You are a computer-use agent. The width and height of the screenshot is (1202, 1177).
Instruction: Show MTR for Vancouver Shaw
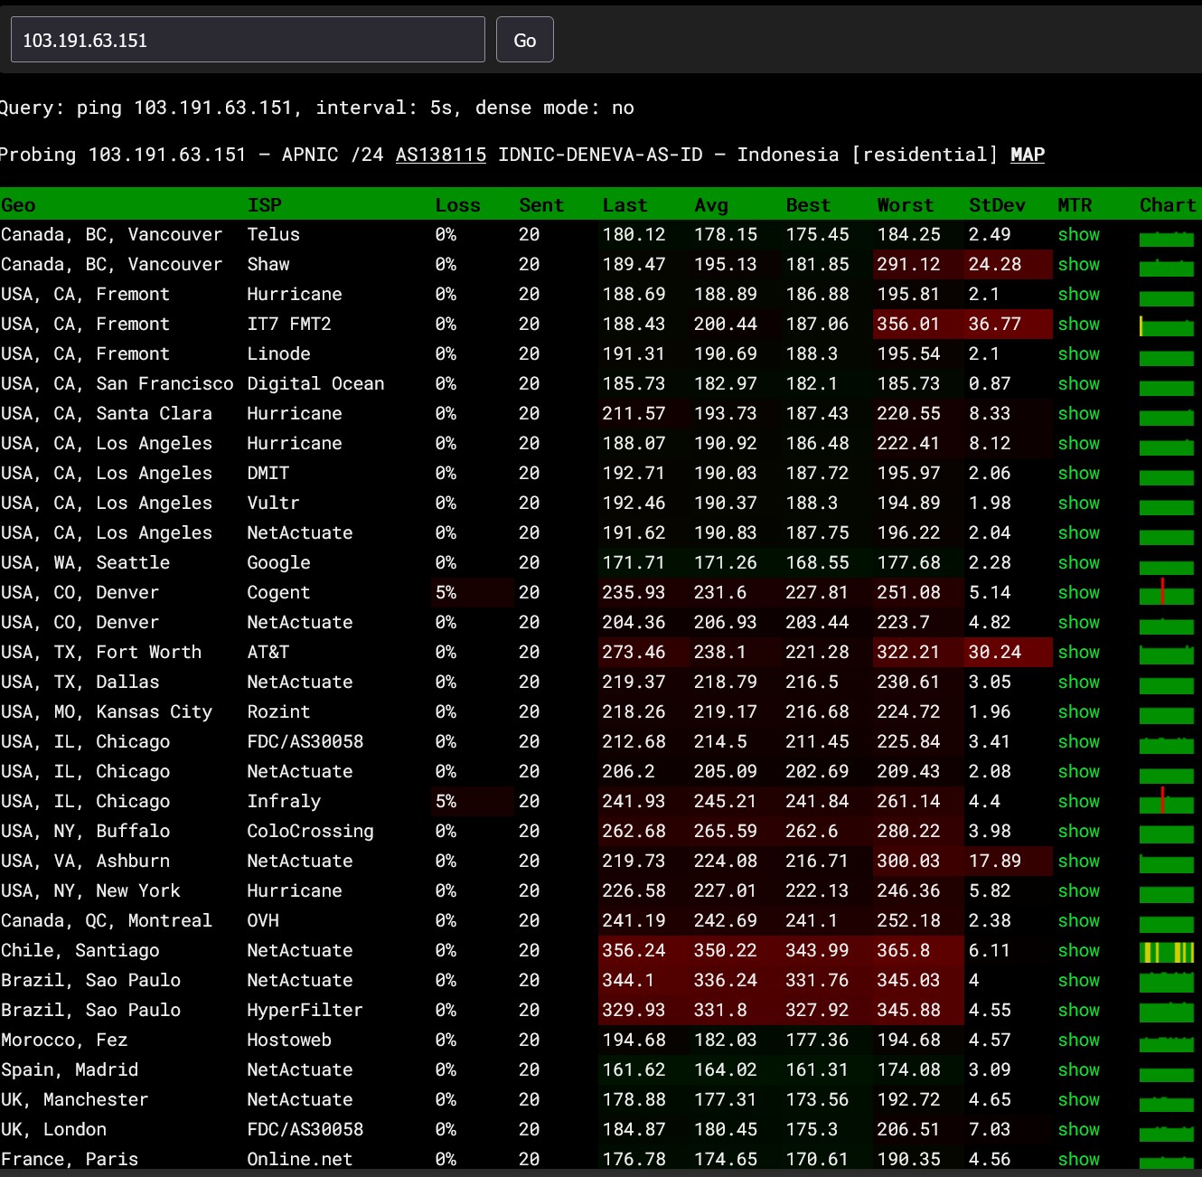1079,264
